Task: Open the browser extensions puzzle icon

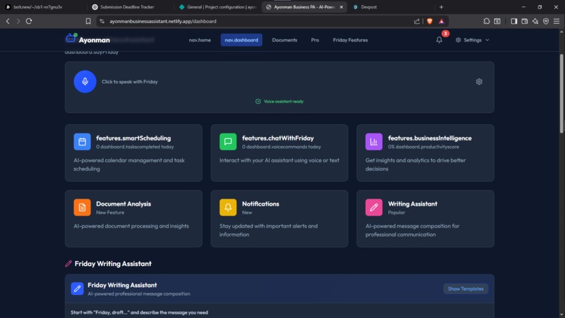Action: (x=486, y=21)
